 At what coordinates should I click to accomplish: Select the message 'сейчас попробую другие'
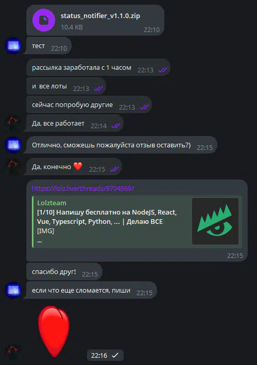89,105
